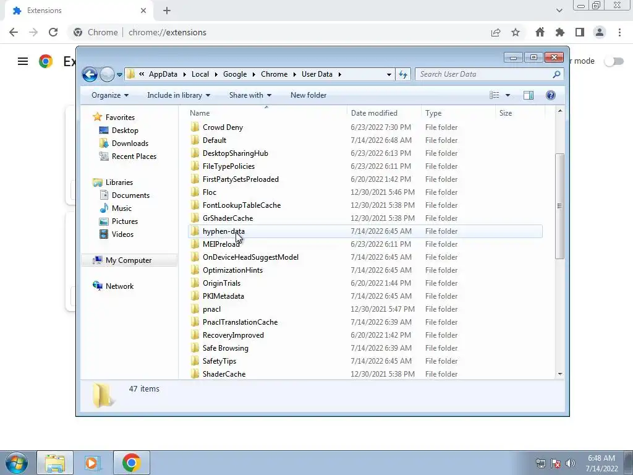
Task: Open the Videos library
Action: click(122, 234)
